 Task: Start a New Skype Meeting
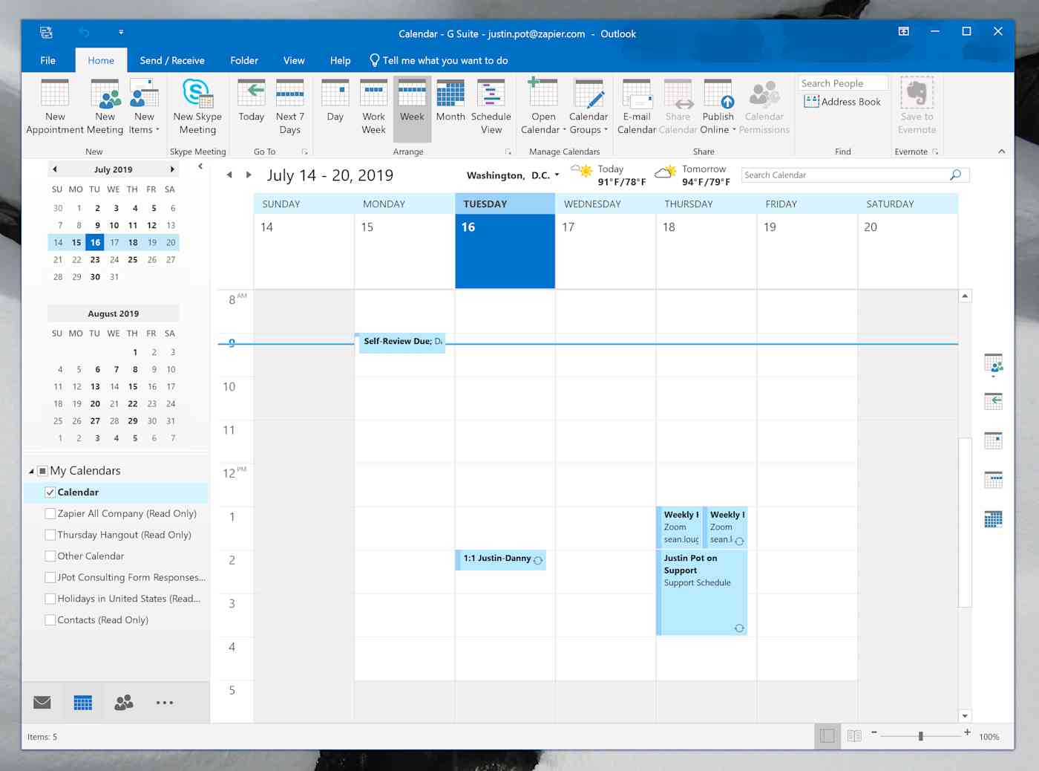coord(197,108)
